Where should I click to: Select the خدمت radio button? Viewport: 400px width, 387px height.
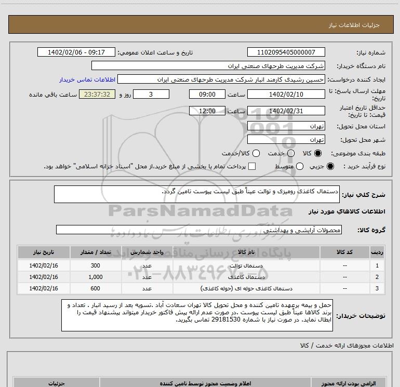(291, 153)
